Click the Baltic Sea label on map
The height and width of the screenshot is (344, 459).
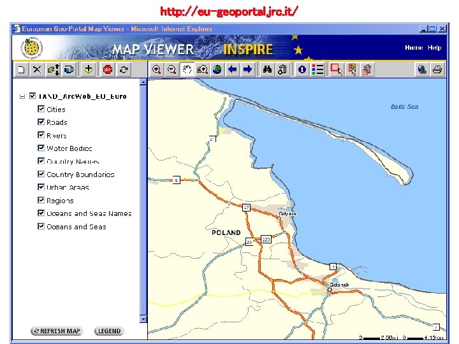(405, 107)
